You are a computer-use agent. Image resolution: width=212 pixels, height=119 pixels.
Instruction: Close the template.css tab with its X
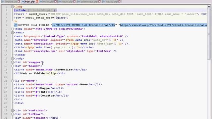tap(19, 1)
